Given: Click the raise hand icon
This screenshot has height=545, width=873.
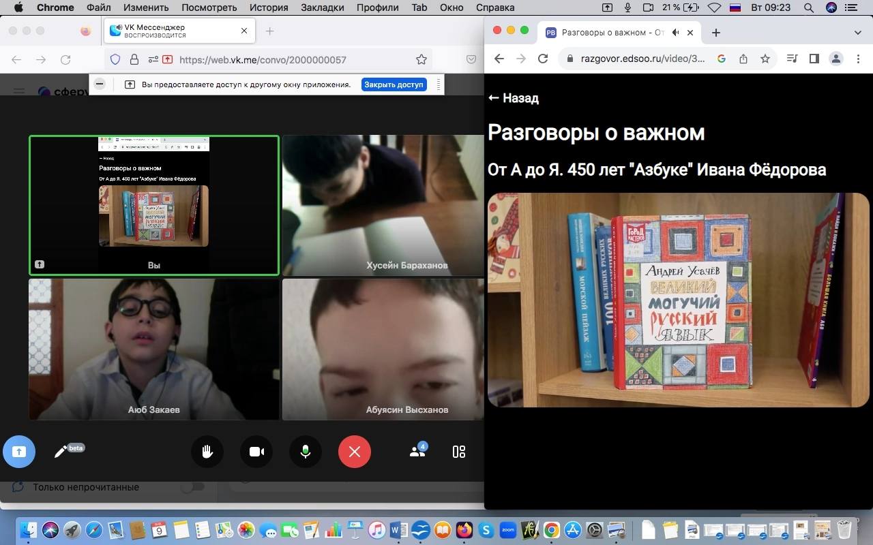Looking at the screenshot, I should 207,452.
